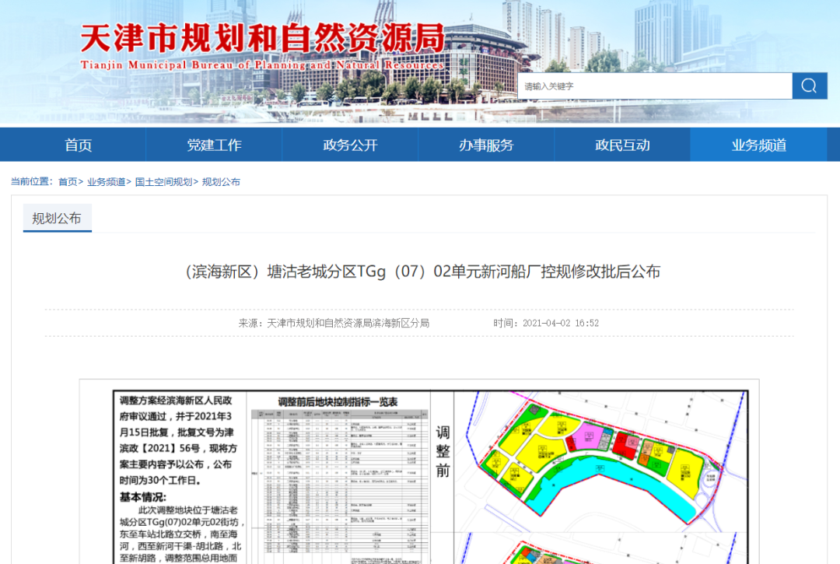Open the 业务频道 navigation item
Image resolution: width=840 pixels, height=564 pixels.
click(x=758, y=145)
